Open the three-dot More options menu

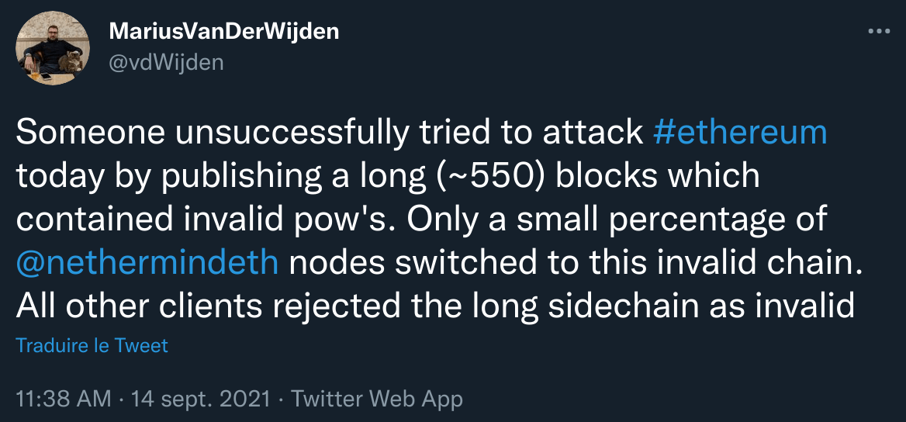[x=878, y=32]
